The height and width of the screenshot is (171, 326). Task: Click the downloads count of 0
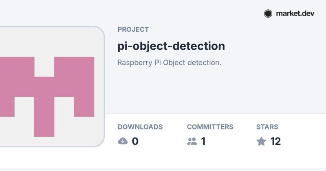pyautogui.click(x=135, y=141)
